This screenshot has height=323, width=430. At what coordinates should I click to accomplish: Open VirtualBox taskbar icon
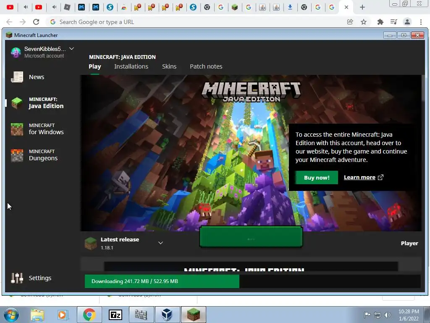(167, 315)
